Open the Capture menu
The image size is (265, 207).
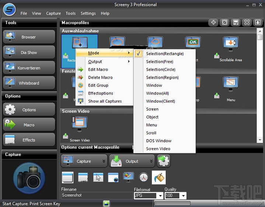[53, 13]
